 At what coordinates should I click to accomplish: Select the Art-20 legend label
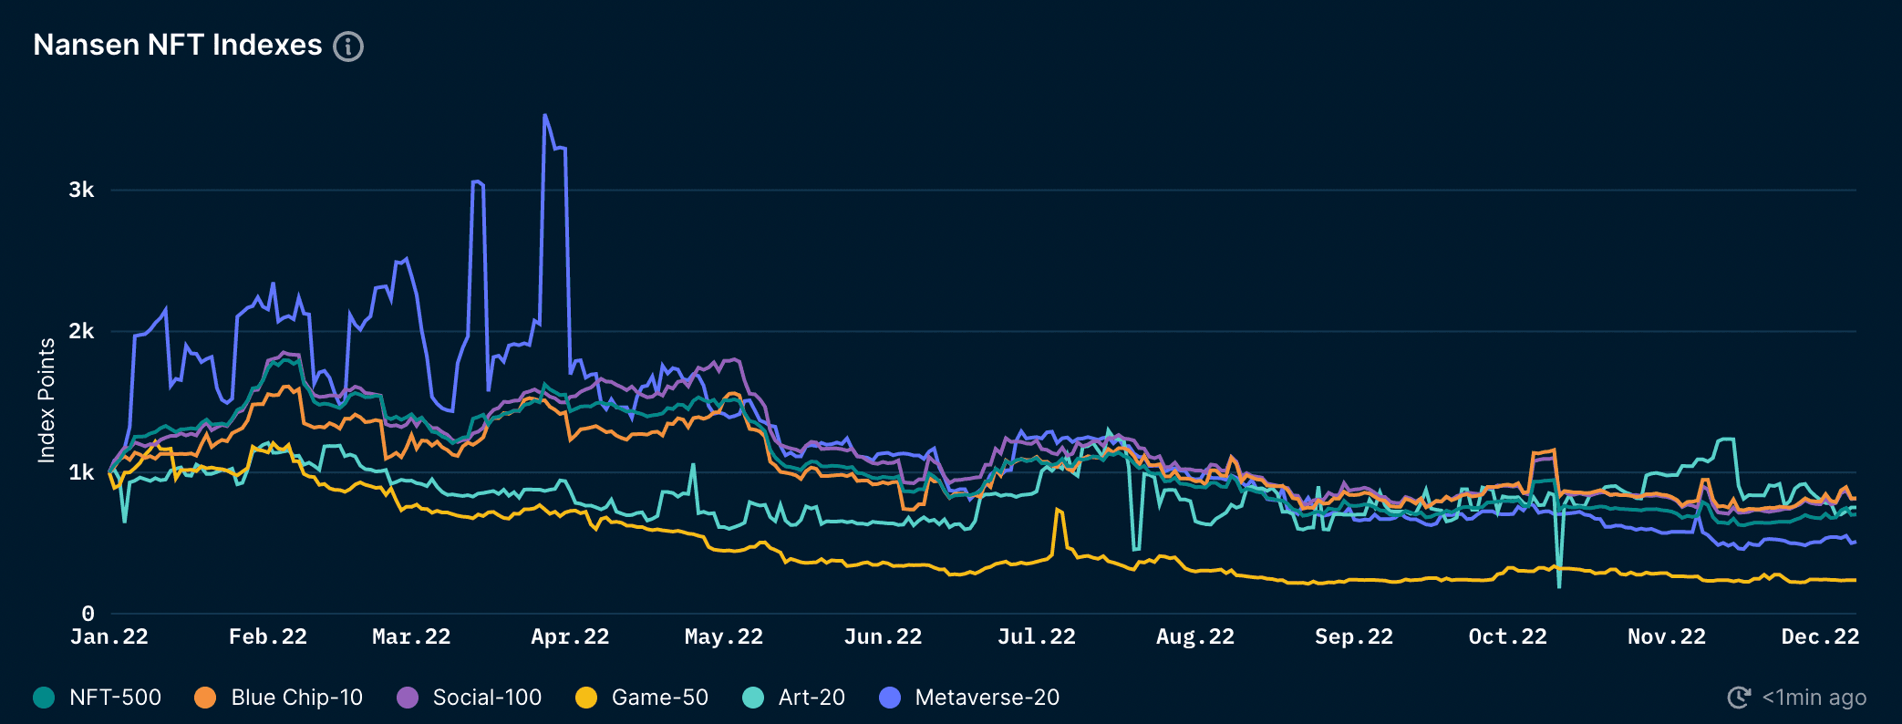[x=811, y=698]
